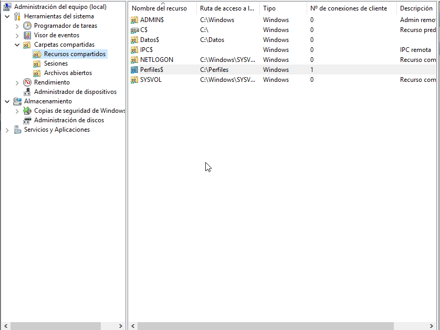Select the NETLOGON share row
This screenshot has width=440, height=330.
pyautogui.click(x=156, y=60)
